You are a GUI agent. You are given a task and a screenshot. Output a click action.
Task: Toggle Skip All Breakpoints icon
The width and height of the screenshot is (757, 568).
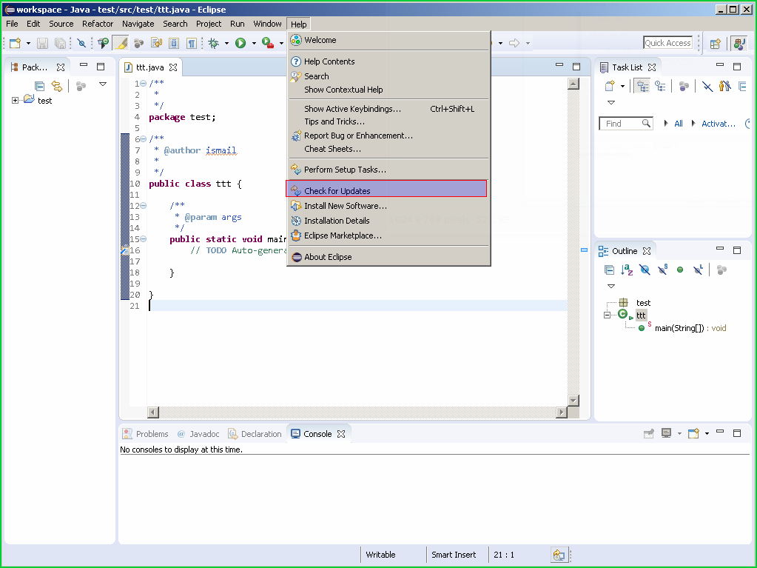(81, 43)
